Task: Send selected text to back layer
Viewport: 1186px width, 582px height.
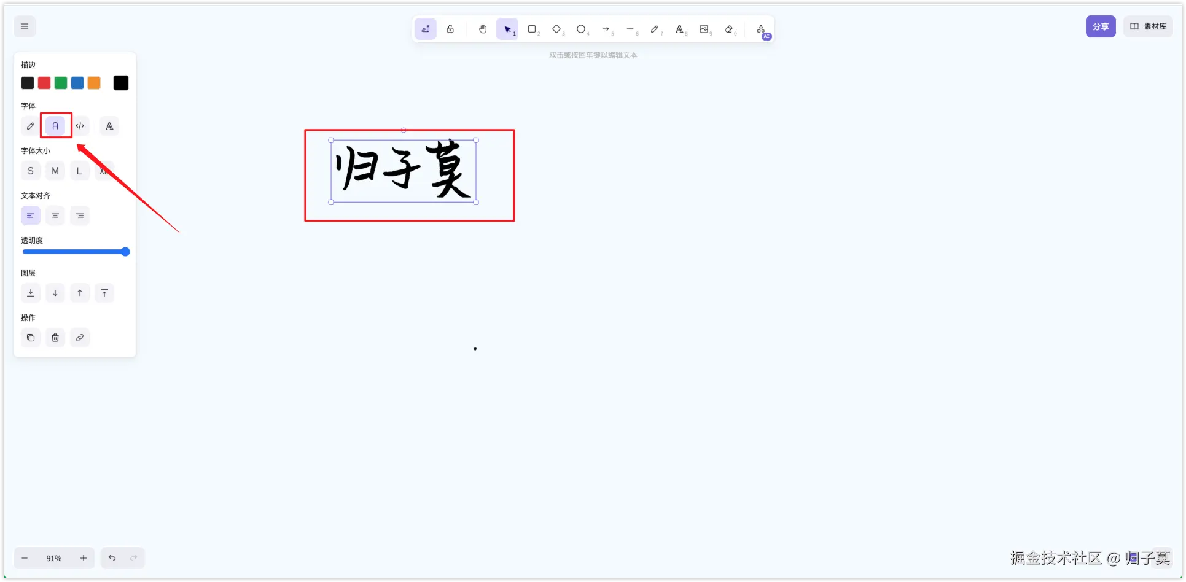Action: (x=31, y=293)
